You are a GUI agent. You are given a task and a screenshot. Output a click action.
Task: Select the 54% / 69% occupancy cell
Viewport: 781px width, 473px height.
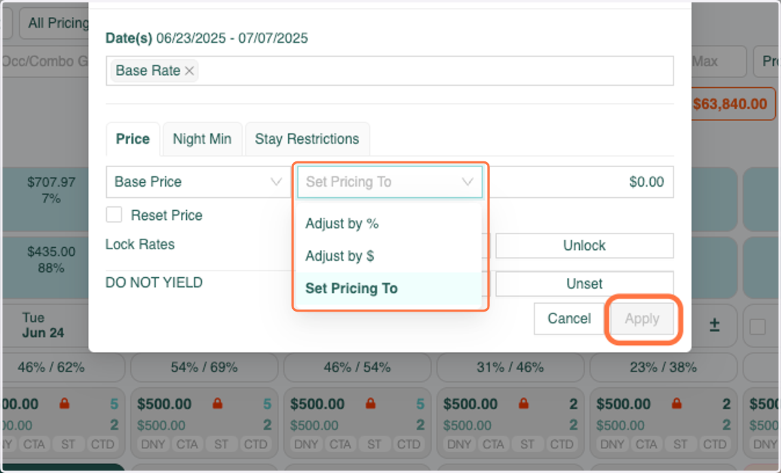pos(204,368)
